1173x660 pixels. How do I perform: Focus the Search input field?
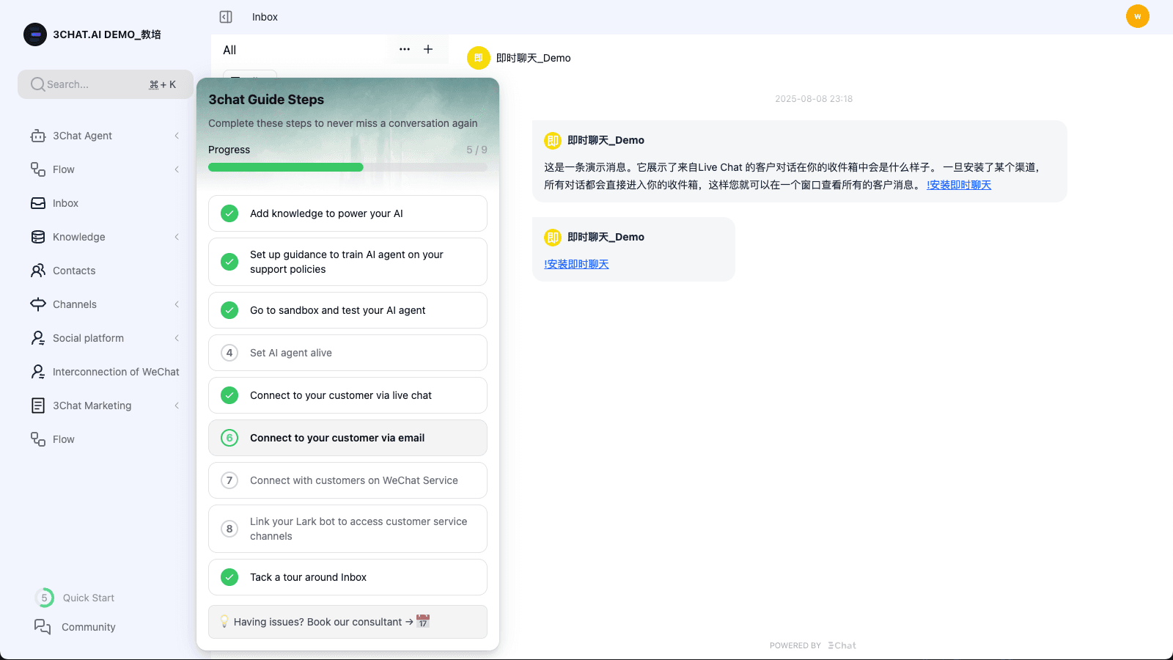pyautogui.click(x=95, y=84)
